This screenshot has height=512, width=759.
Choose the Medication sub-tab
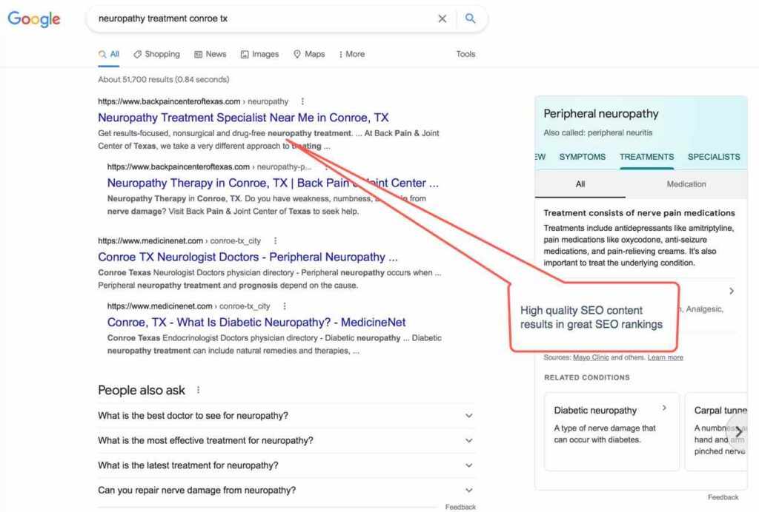(686, 184)
